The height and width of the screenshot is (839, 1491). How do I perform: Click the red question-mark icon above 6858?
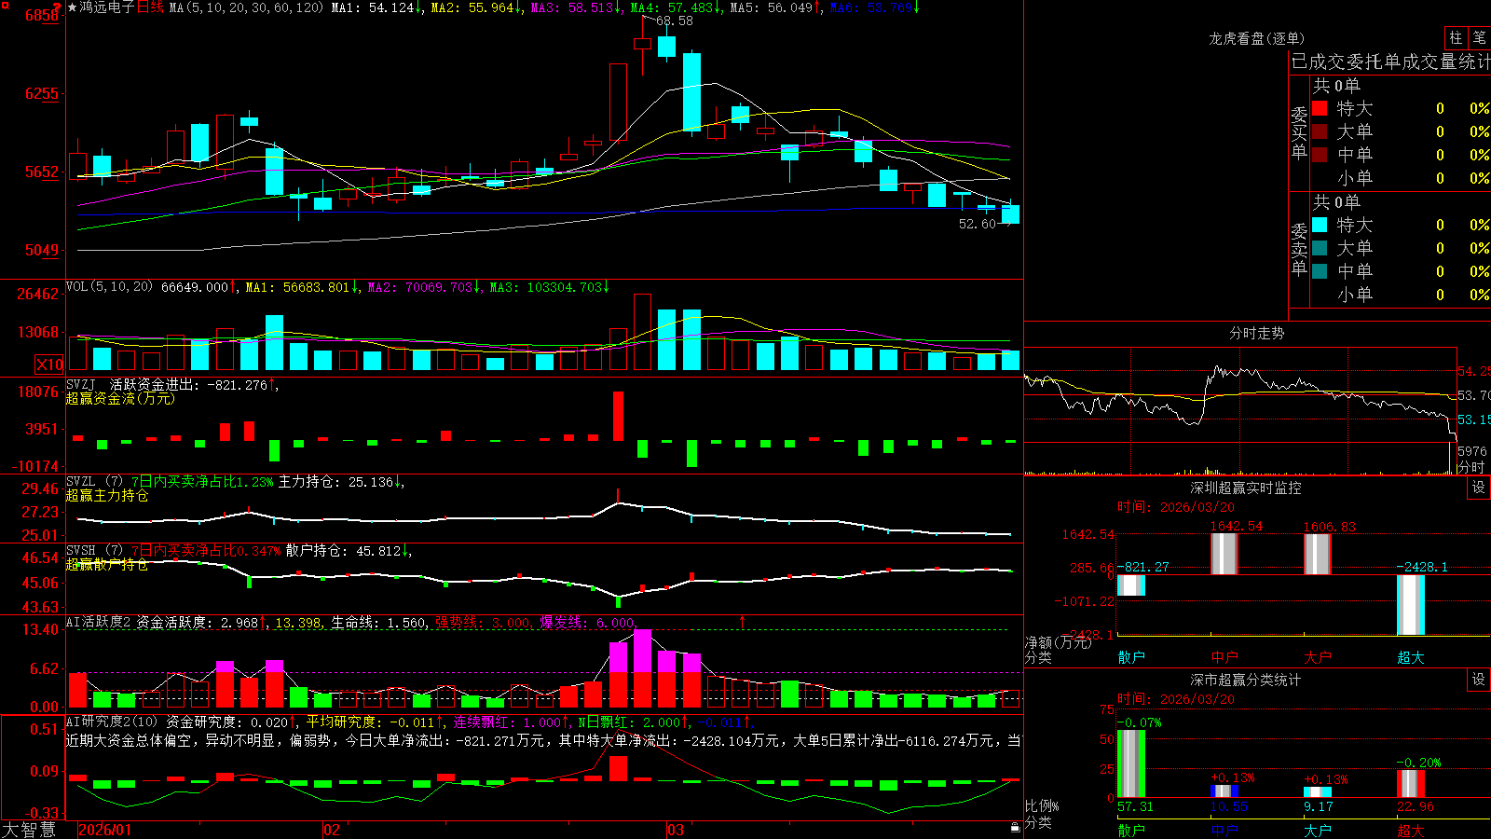(58, 6)
